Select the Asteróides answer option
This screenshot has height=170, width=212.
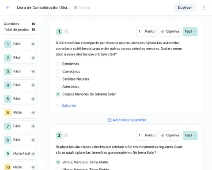(58, 87)
